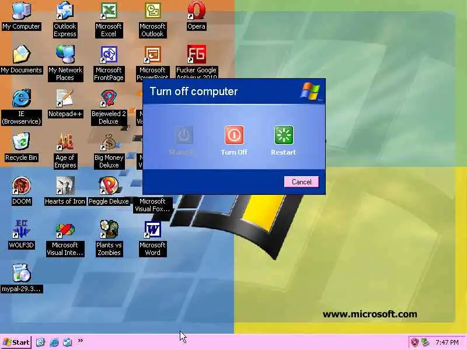
Task: Open the Start menu
Action: 16,342
